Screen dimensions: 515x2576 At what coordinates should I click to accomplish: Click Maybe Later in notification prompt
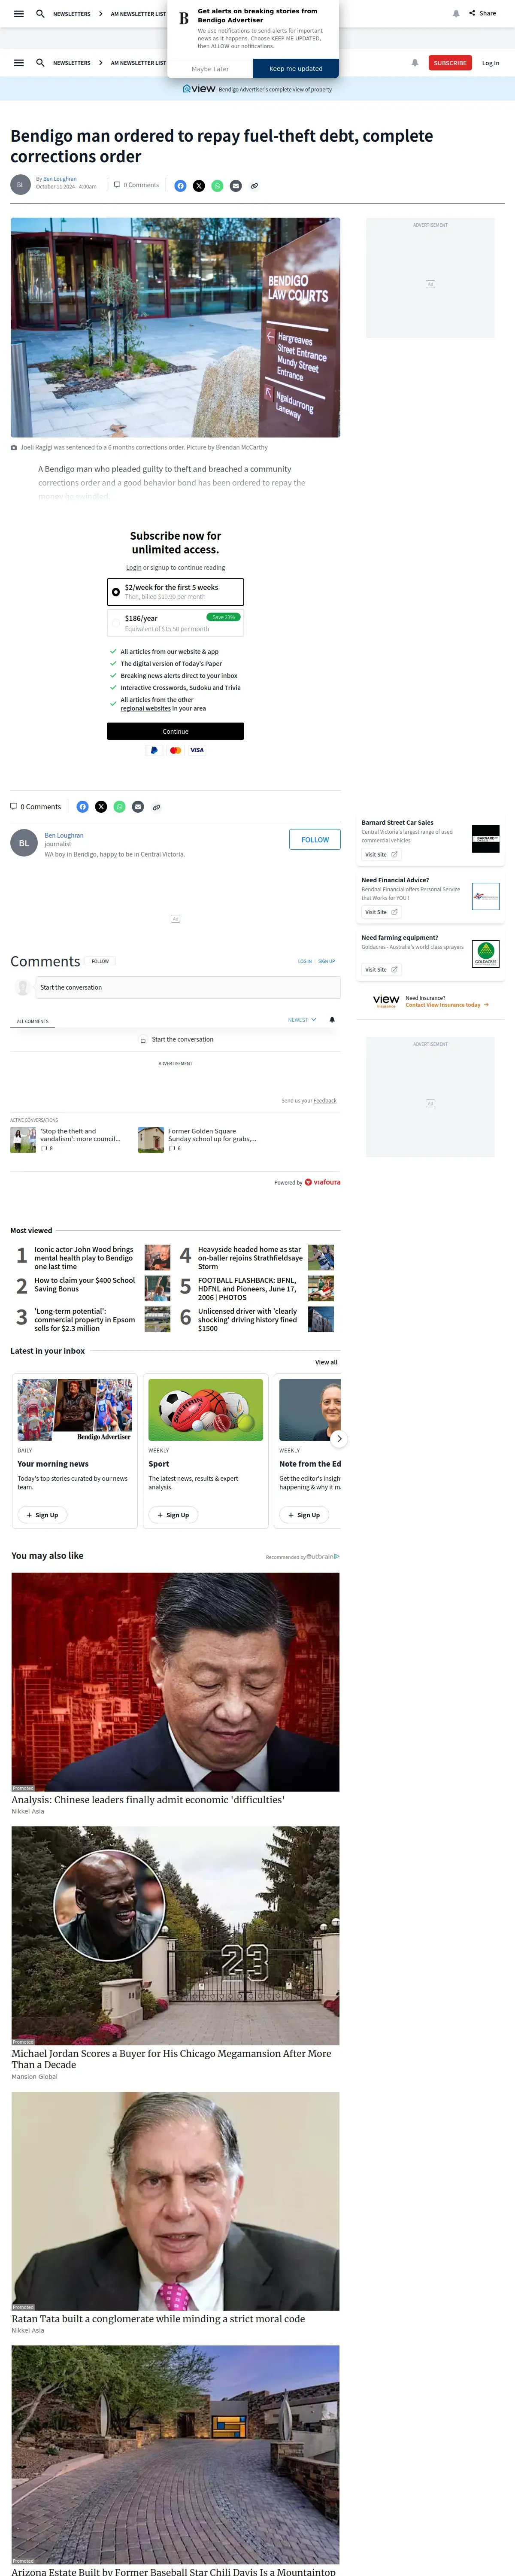(210, 69)
